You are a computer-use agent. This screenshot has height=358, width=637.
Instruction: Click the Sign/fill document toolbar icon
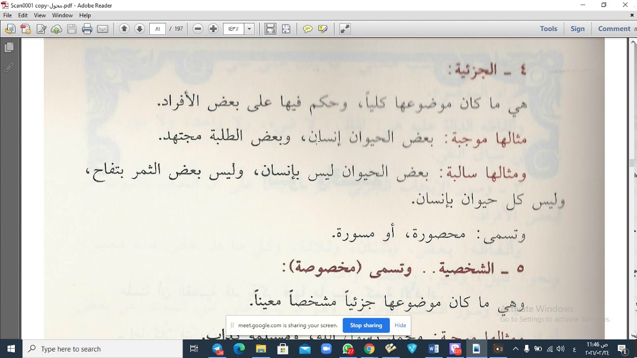click(x=41, y=29)
